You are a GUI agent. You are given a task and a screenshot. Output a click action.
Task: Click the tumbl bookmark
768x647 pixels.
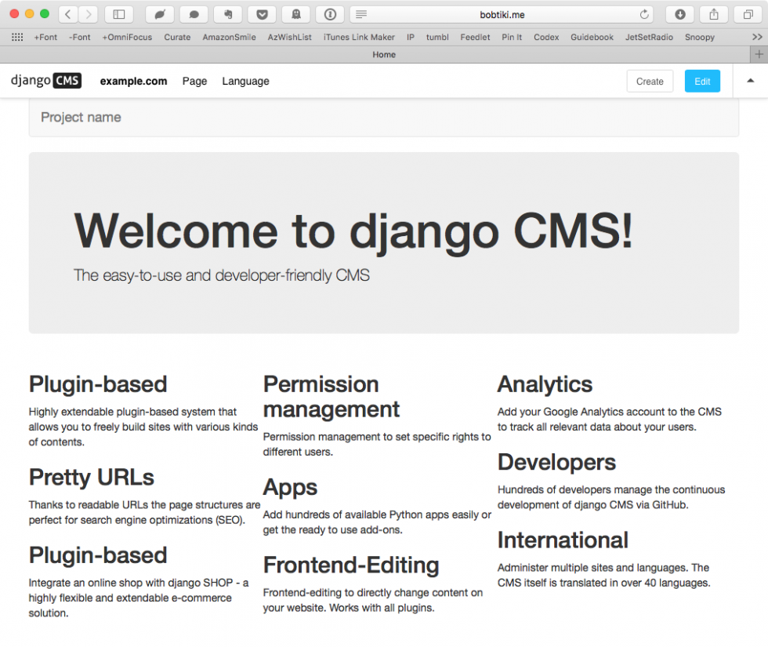point(437,38)
